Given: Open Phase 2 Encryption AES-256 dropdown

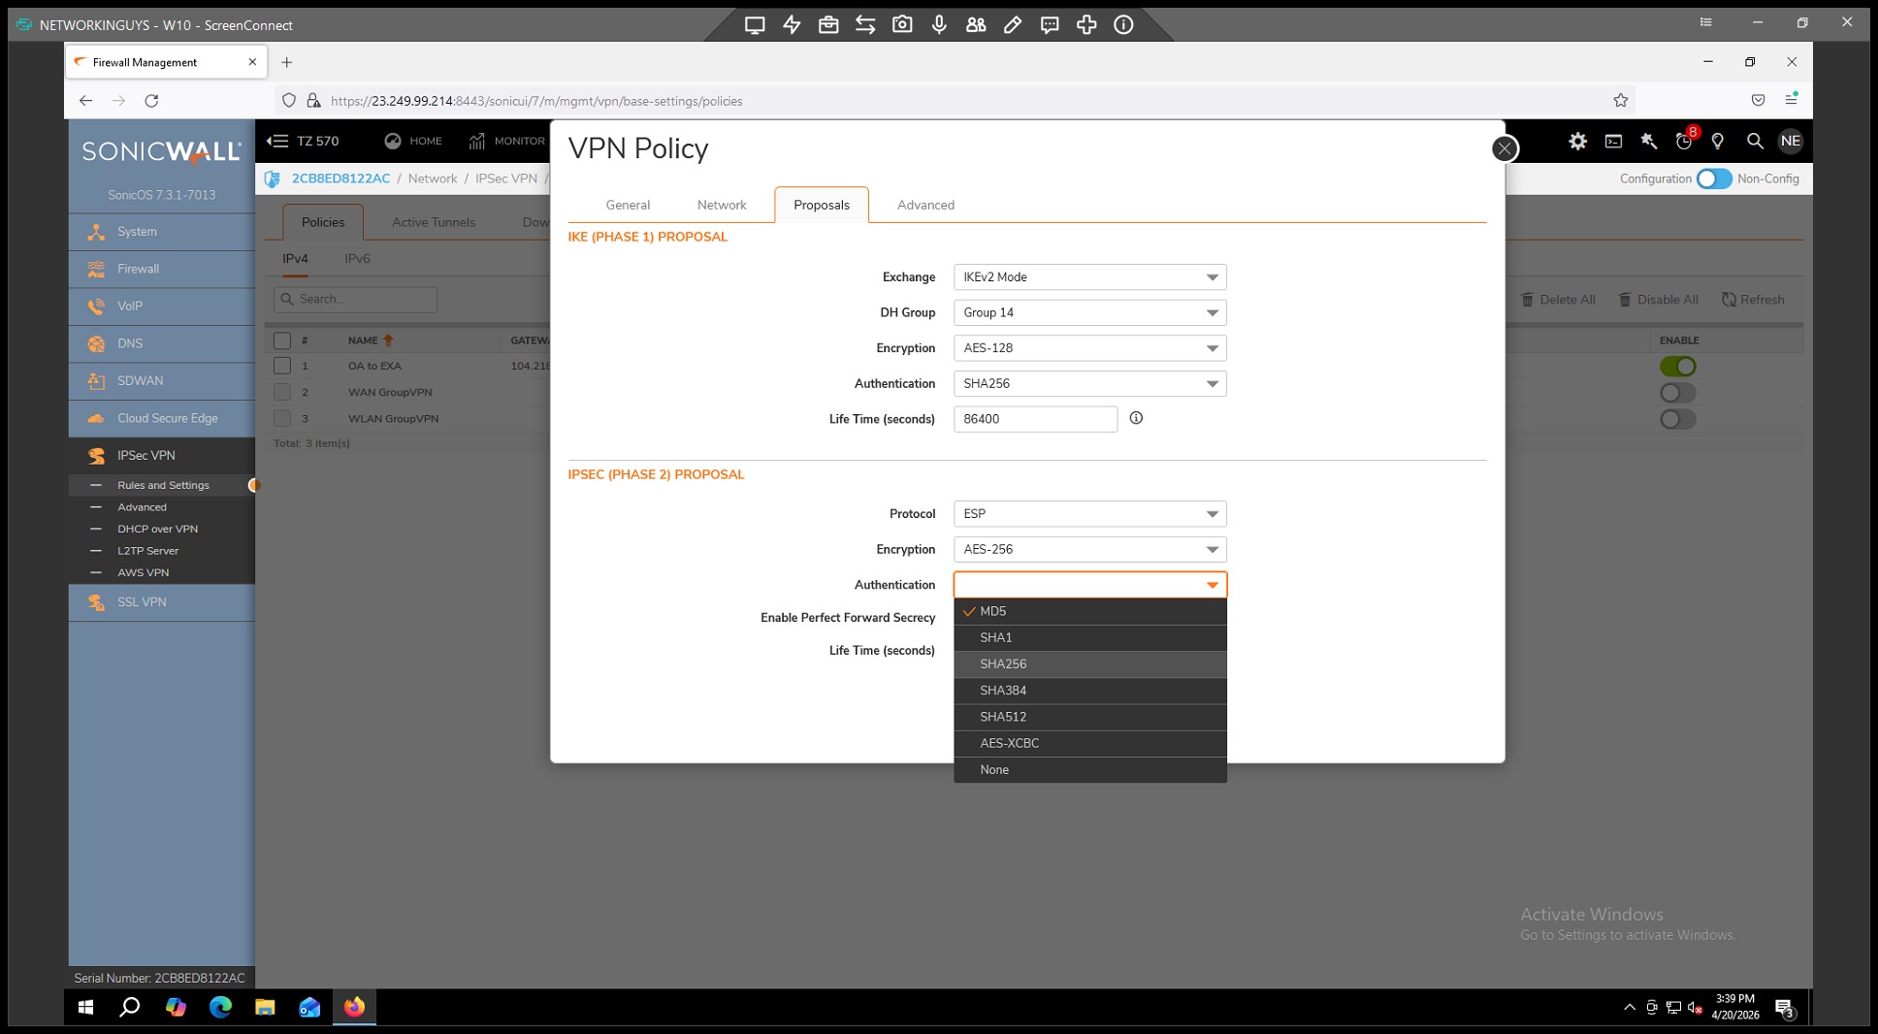Looking at the screenshot, I should (x=1089, y=550).
